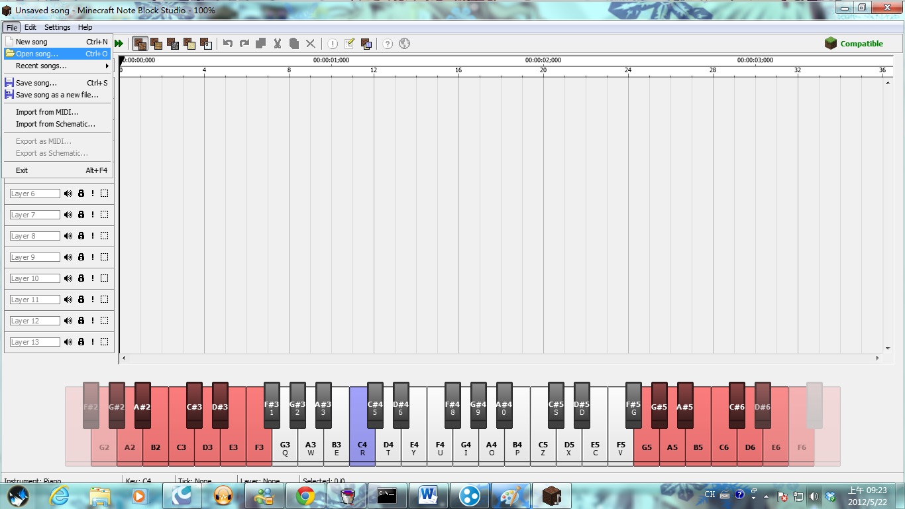Toggle the lock on Layer 9
Screen dimensions: 905x509
coord(81,257)
